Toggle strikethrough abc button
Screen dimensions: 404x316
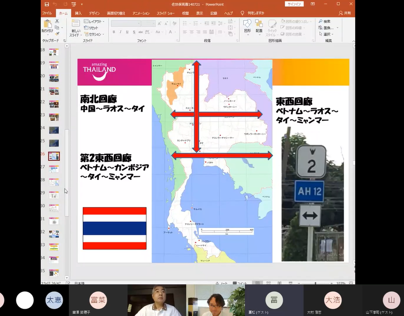coord(141,32)
